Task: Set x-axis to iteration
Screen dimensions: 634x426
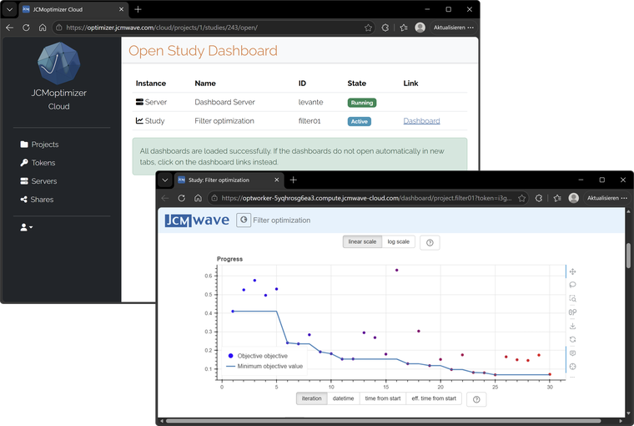Action: pyautogui.click(x=311, y=398)
